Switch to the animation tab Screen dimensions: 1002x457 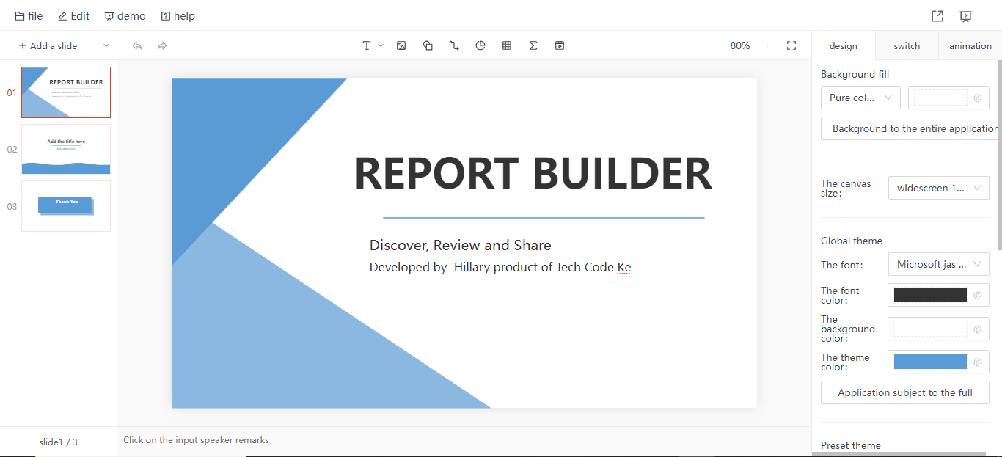(970, 45)
